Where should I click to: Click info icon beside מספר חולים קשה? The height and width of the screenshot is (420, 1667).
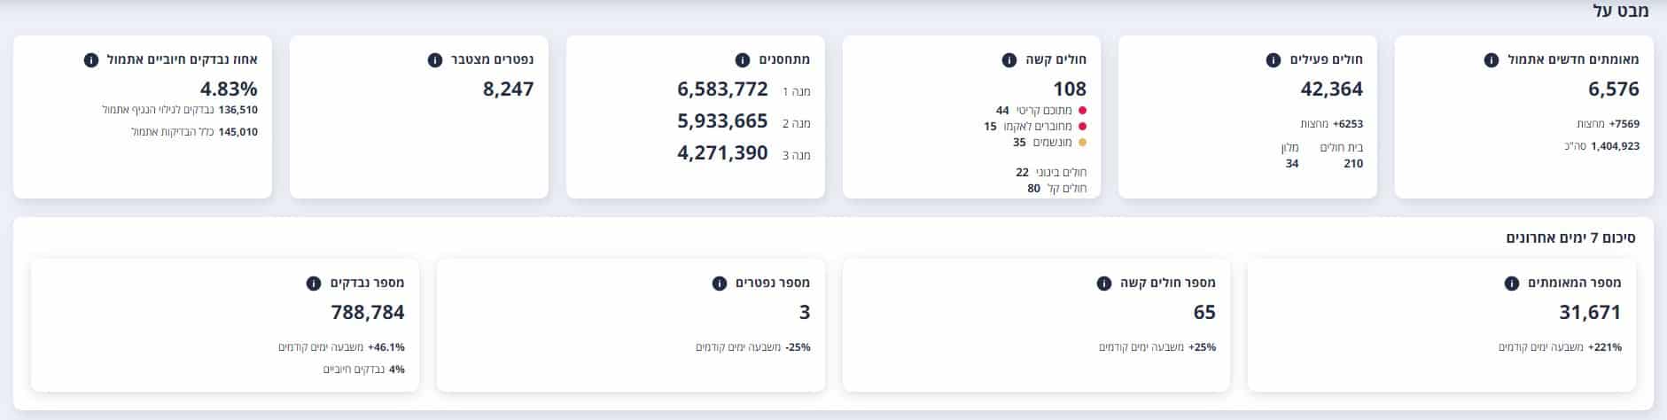point(1104,284)
